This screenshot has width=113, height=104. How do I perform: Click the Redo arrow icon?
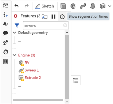pyautogui.click(x=27, y=6)
